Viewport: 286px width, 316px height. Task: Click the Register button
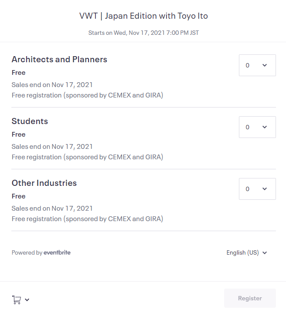point(250,298)
